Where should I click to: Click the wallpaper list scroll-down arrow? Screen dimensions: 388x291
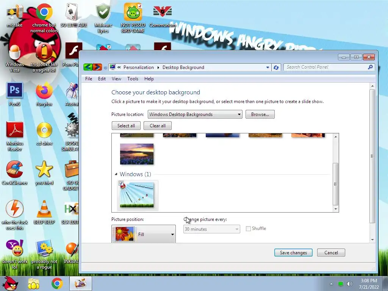[336, 209]
